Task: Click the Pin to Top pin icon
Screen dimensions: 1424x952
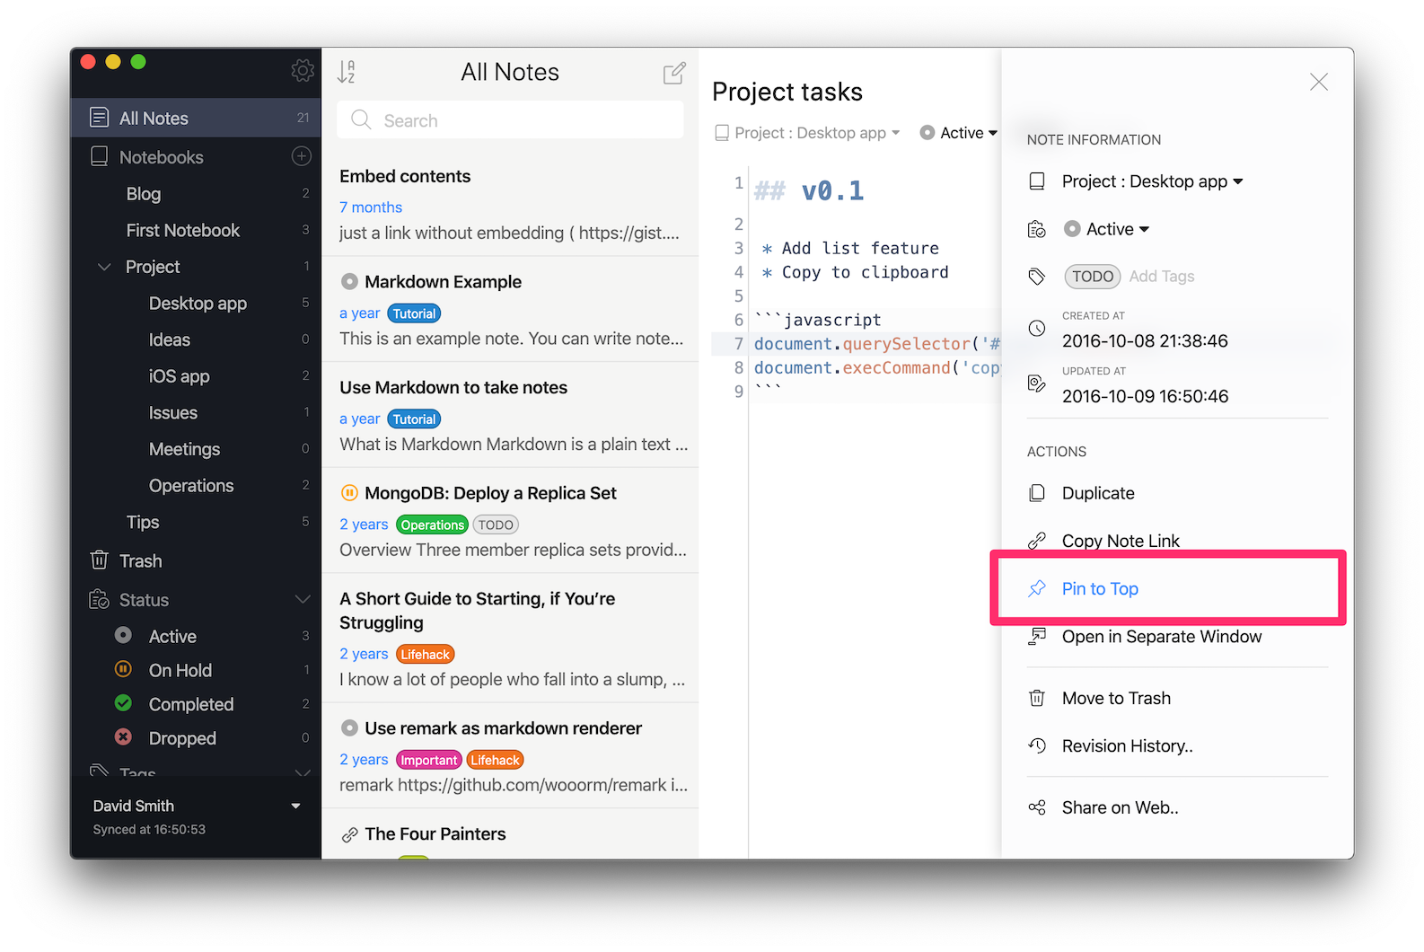Action: [x=1037, y=588]
